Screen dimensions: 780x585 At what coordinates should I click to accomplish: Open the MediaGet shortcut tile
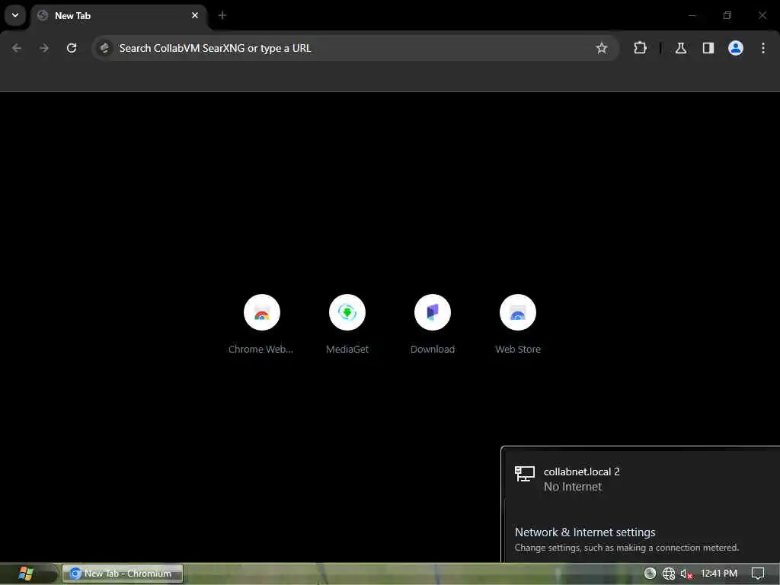click(347, 323)
